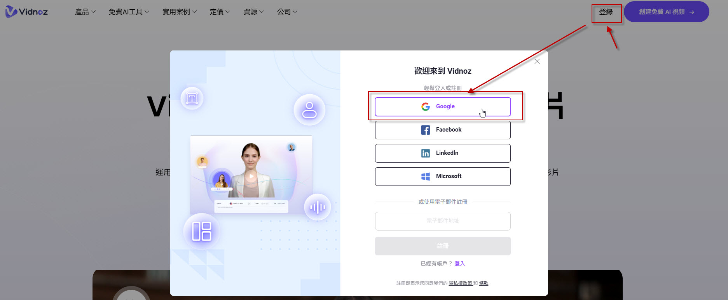Click the avatar person icon bubble
Screen dimensions: 728x300
[x=309, y=110]
